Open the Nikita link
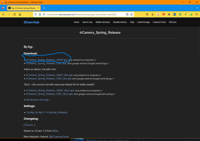Screen dimensions: 200x141 55,131
